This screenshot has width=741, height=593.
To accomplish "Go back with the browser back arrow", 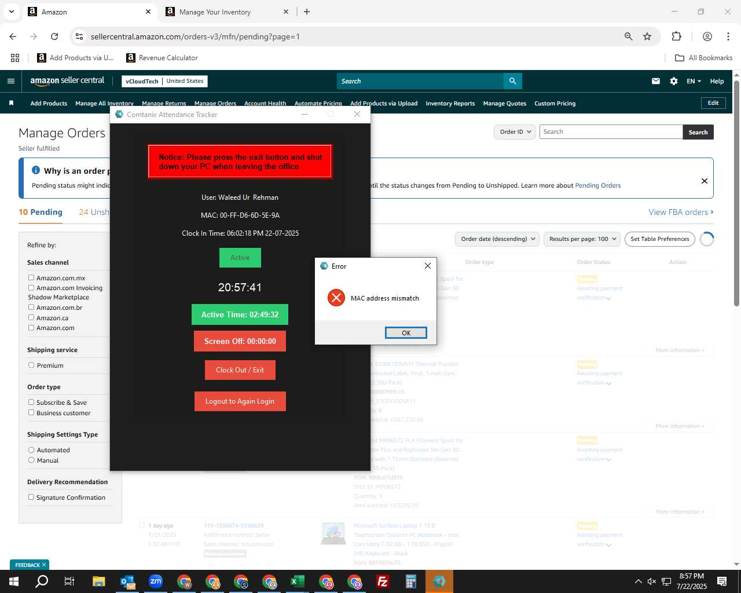I will pyautogui.click(x=13, y=36).
